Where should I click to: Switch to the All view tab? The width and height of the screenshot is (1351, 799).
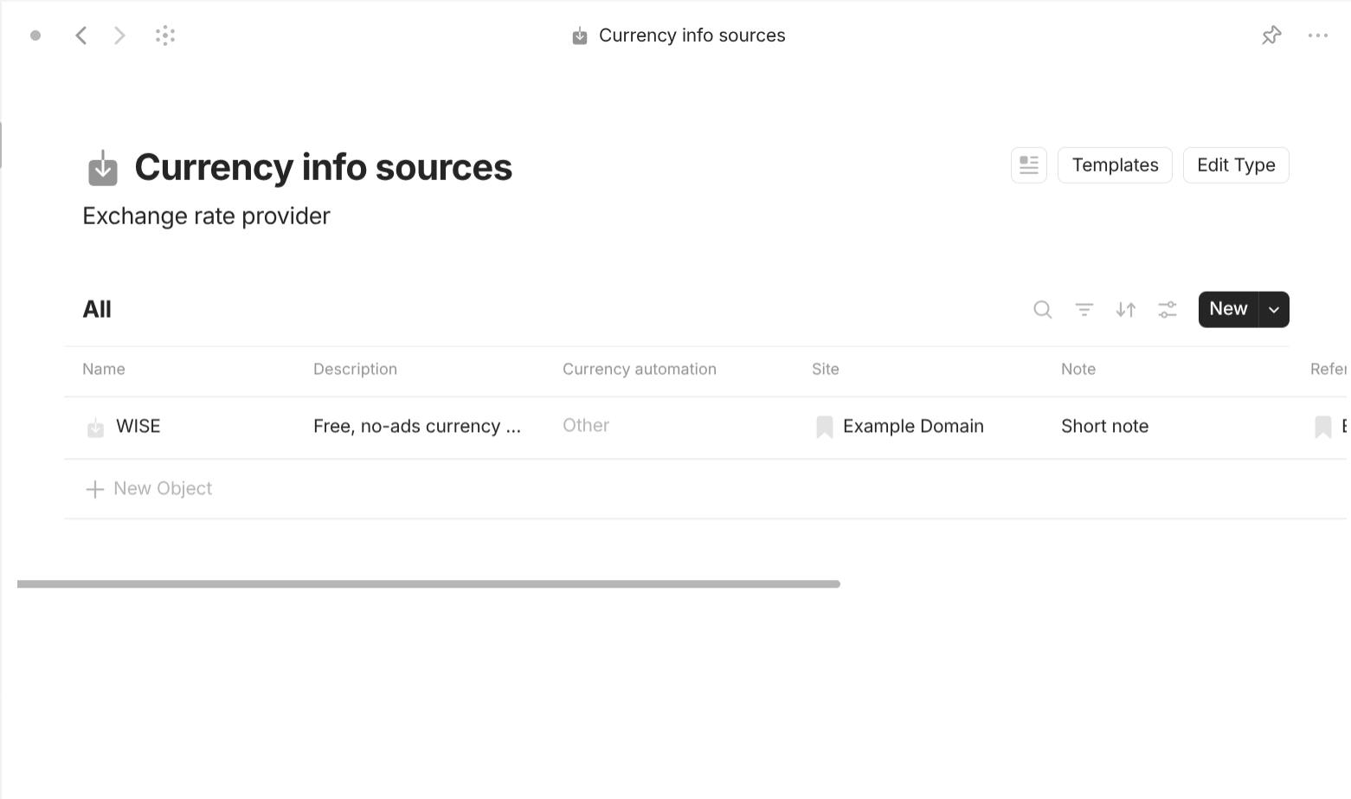96,309
